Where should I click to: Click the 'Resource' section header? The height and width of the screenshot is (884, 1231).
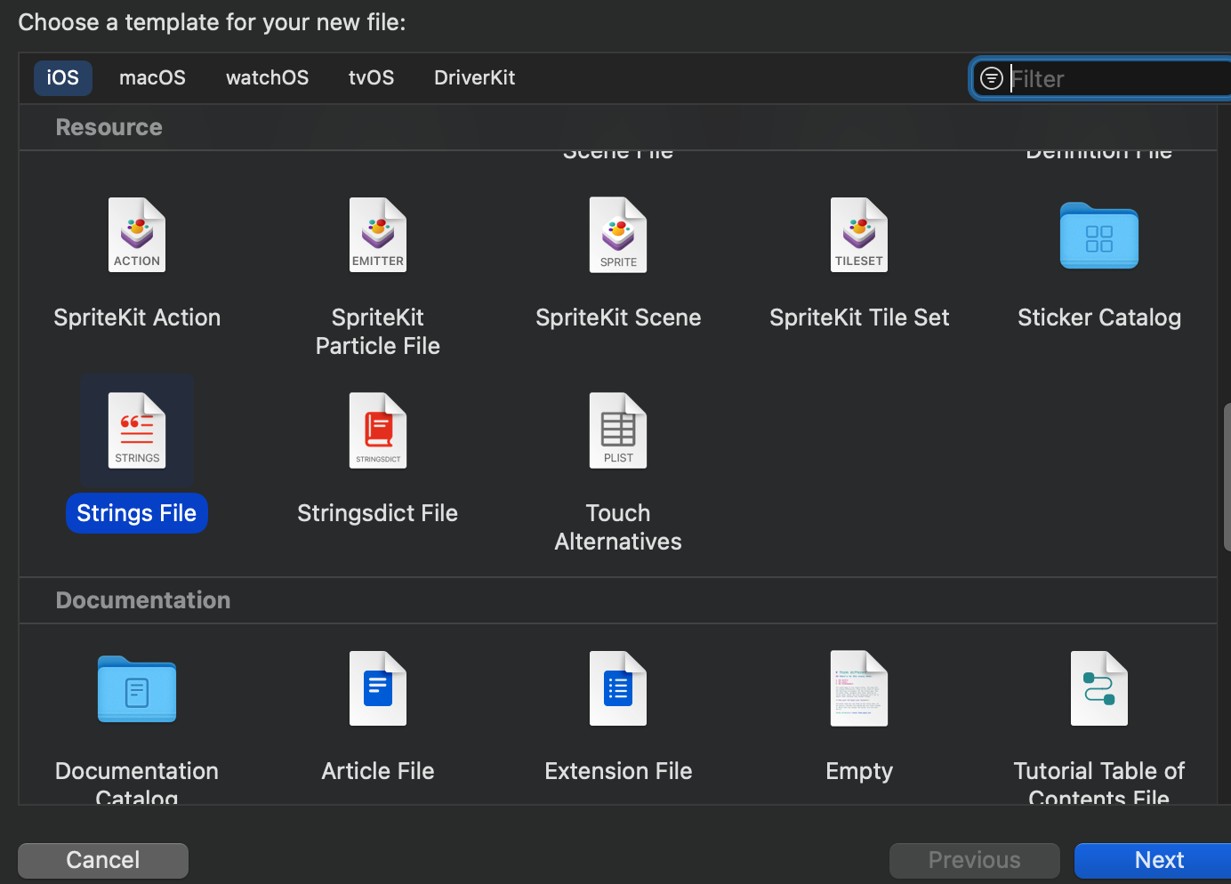tap(109, 127)
